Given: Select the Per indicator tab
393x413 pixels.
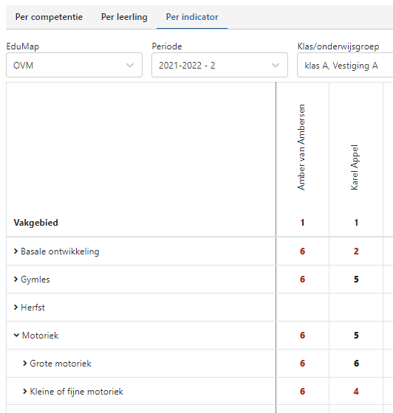Looking at the screenshot, I should pyautogui.click(x=192, y=17).
